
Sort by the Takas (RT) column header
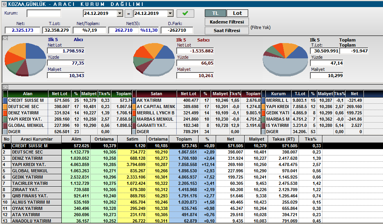(x=283, y=139)
